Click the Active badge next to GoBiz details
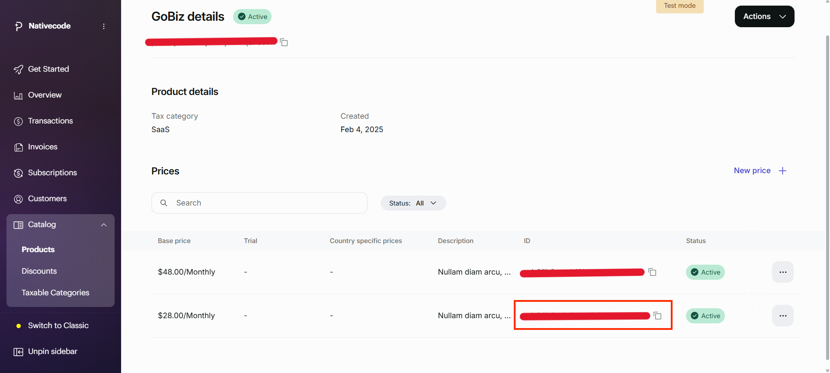Image resolution: width=830 pixels, height=373 pixels. coord(252,16)
